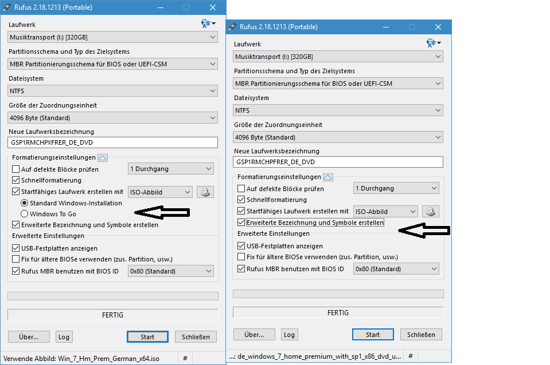Click 'Verwende Abbild: Win_7_Hm_Prem_German_x64.iso' status text
This screenshot has height=365, width=550.
point(81,358)
